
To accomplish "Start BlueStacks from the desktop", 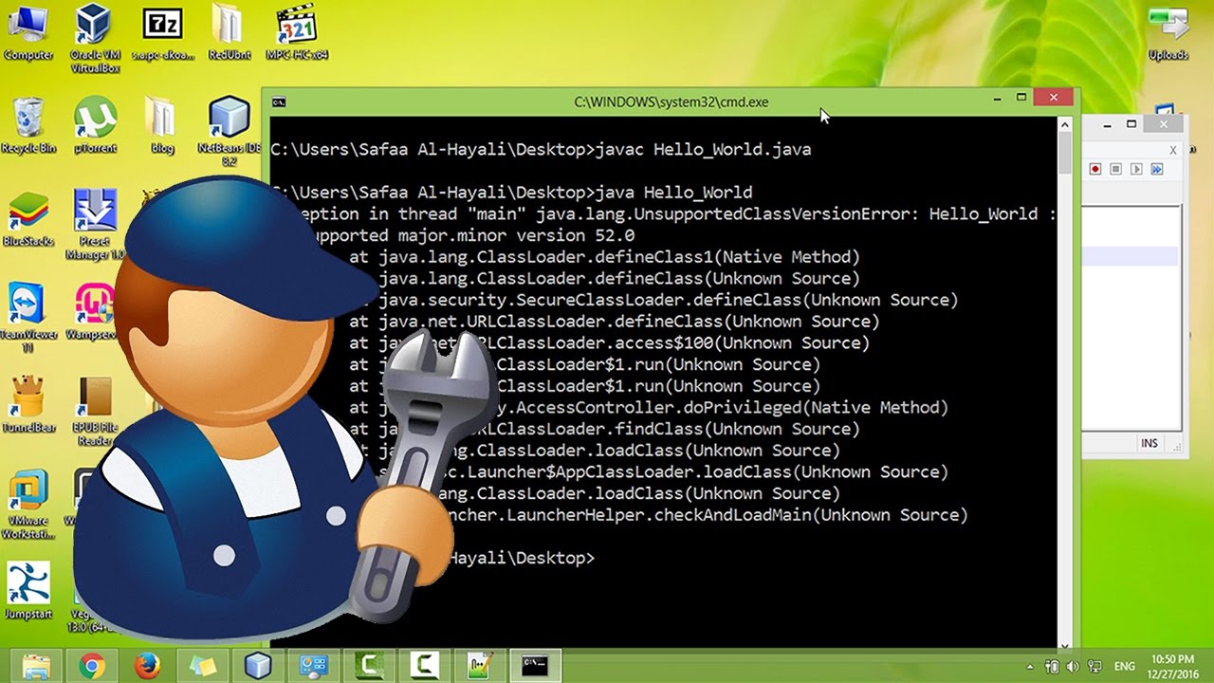I will point(28,217).
